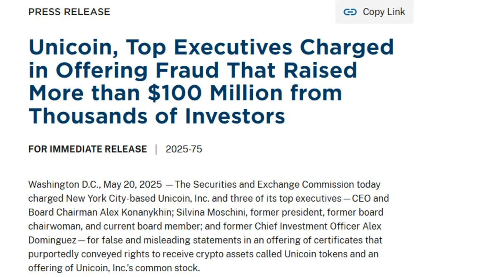Click the Copy Link button
495x277 pixels.
coord(375,12)
